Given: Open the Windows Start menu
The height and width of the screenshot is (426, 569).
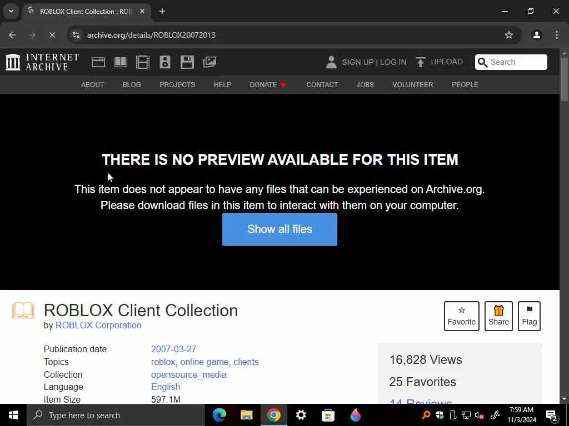Looking at the screenshot, I should 13,415.
